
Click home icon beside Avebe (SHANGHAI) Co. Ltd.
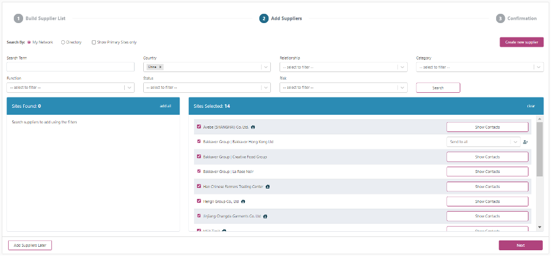click(x=253, y=127)
